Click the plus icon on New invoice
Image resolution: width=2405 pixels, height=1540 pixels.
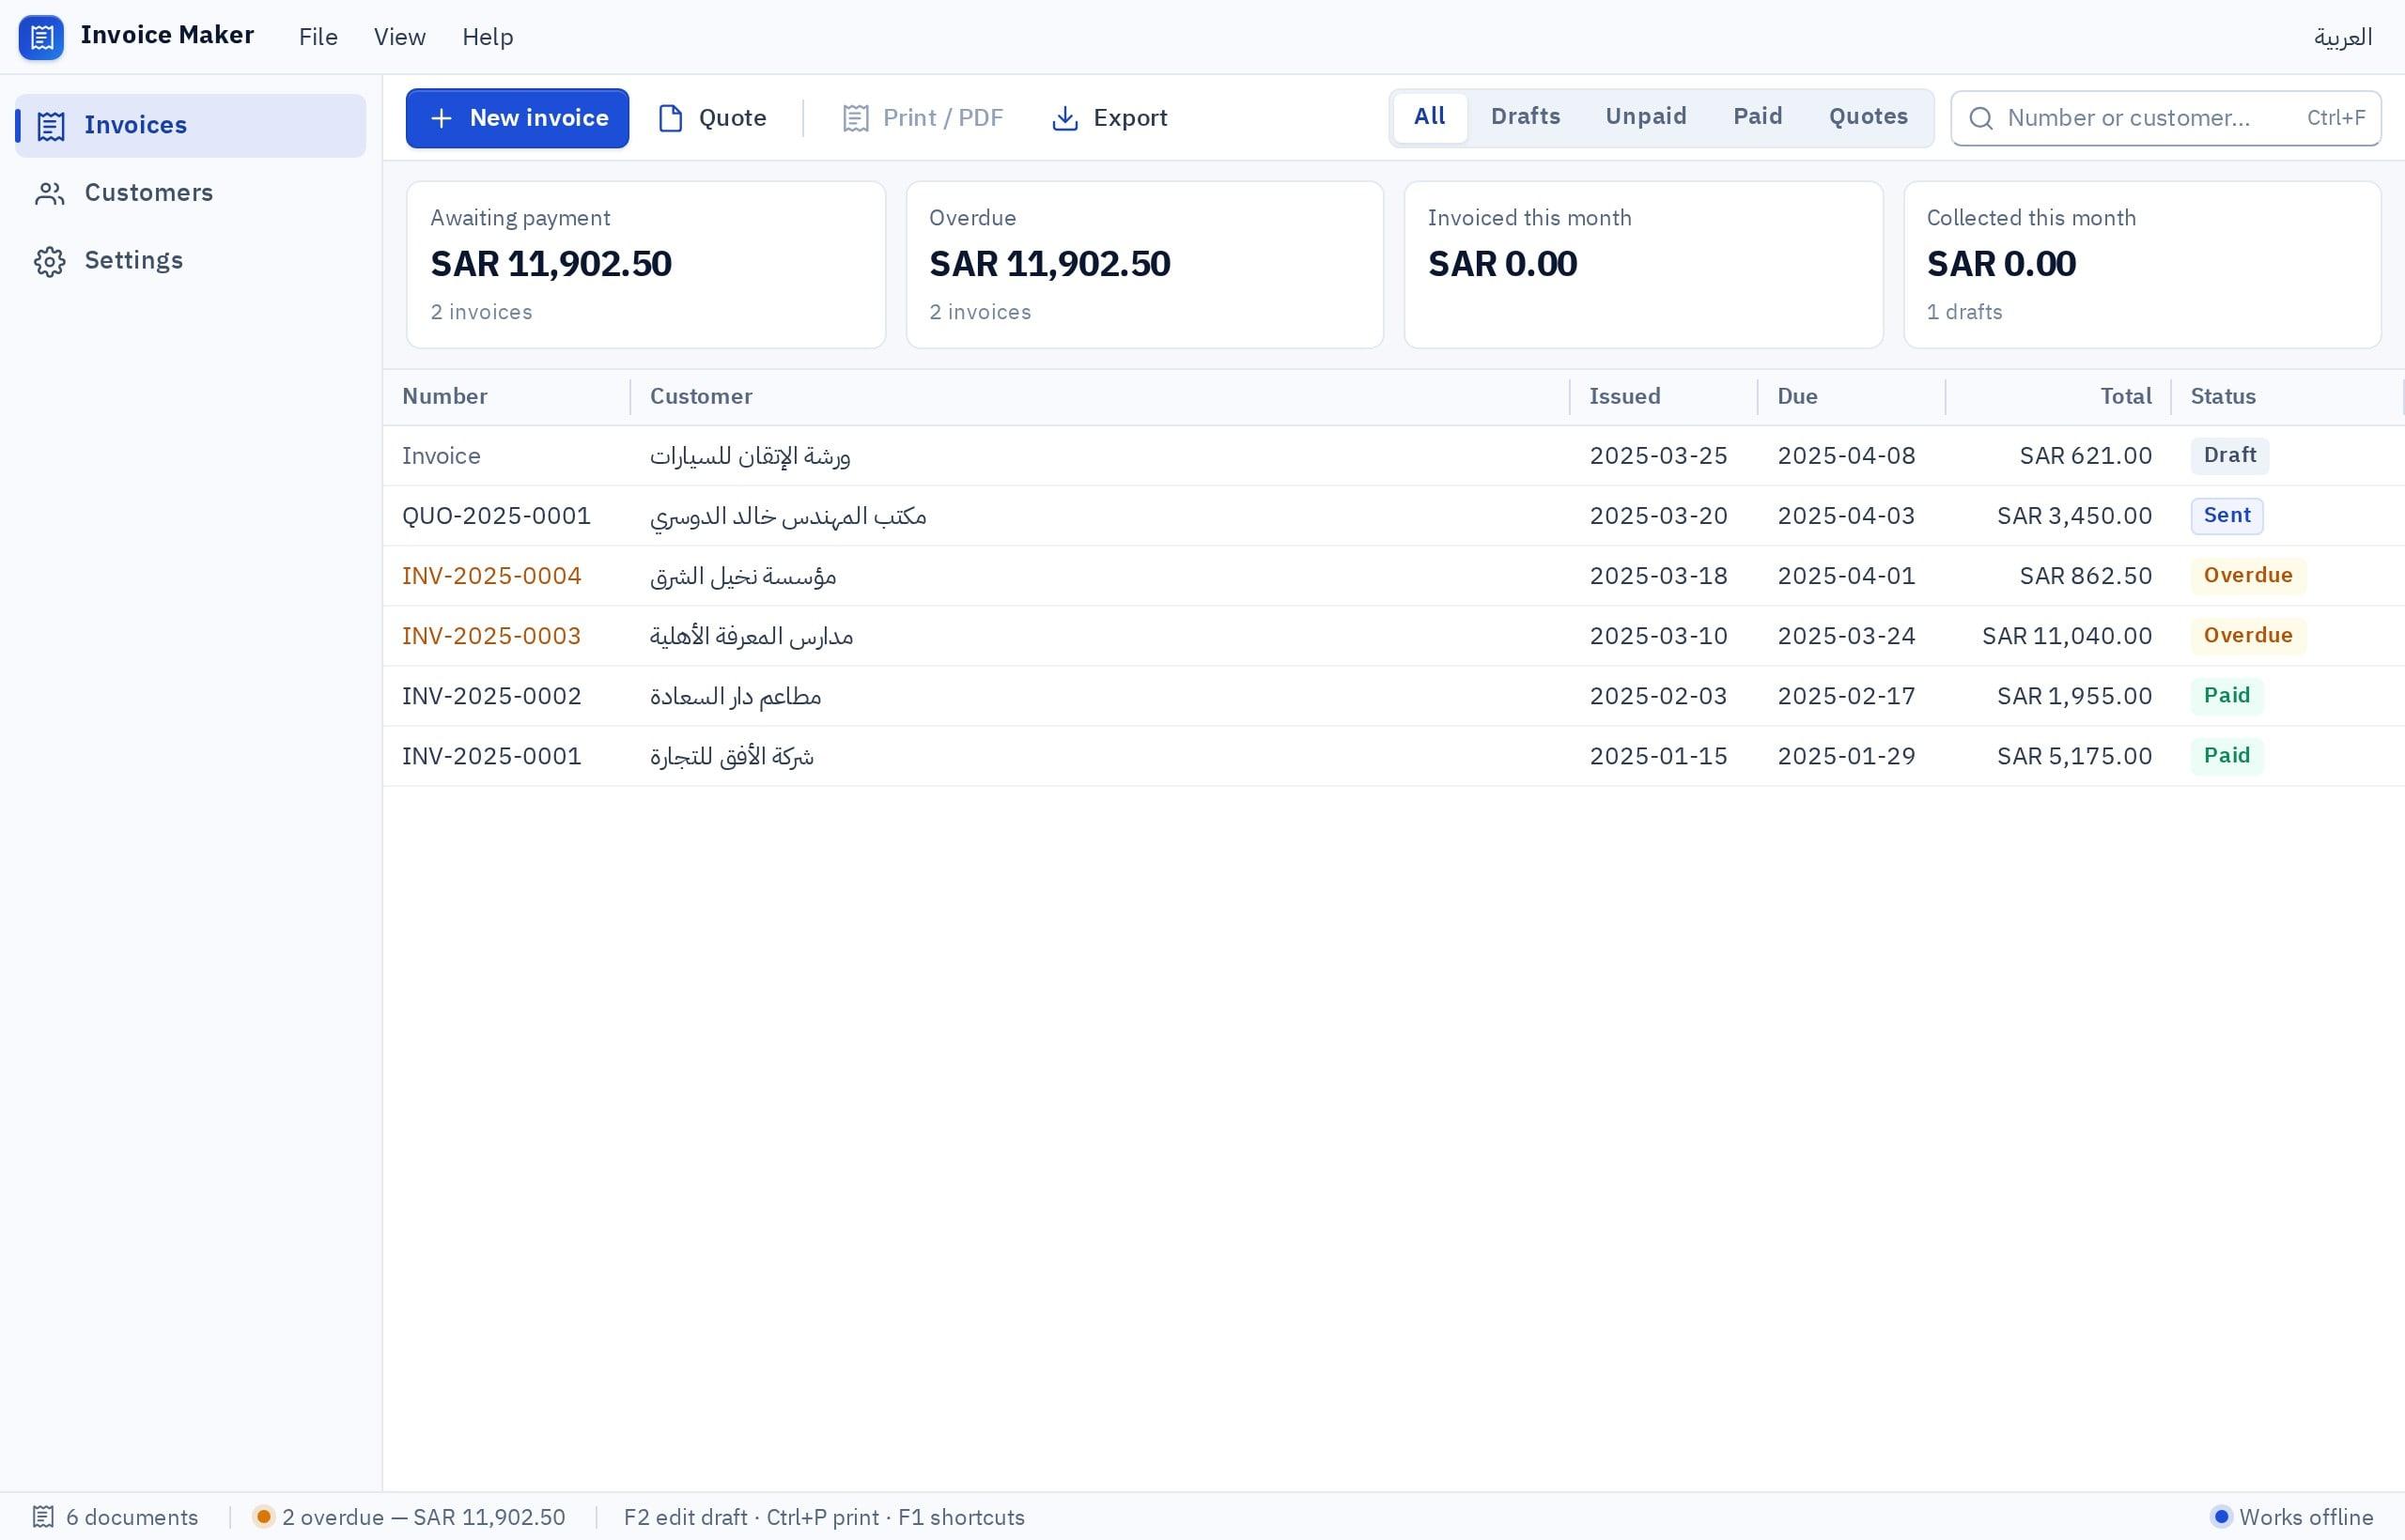[x=442, y=118]
